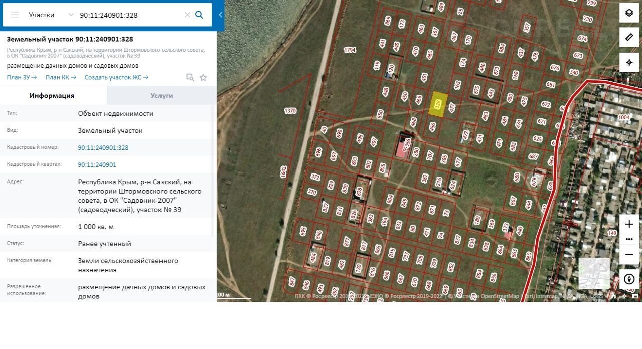Viewport: 642px width, 349px height.
Task: Select the ruler measurement tool
Action: point(629,38)
